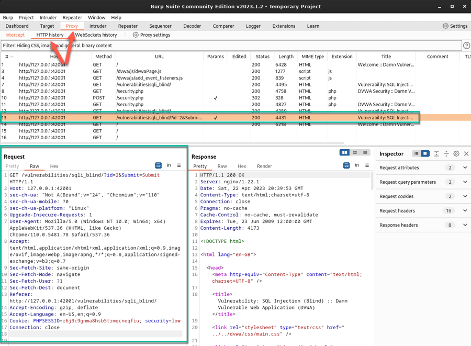Click the horizontal scrollbar under history table

point(172,143)
